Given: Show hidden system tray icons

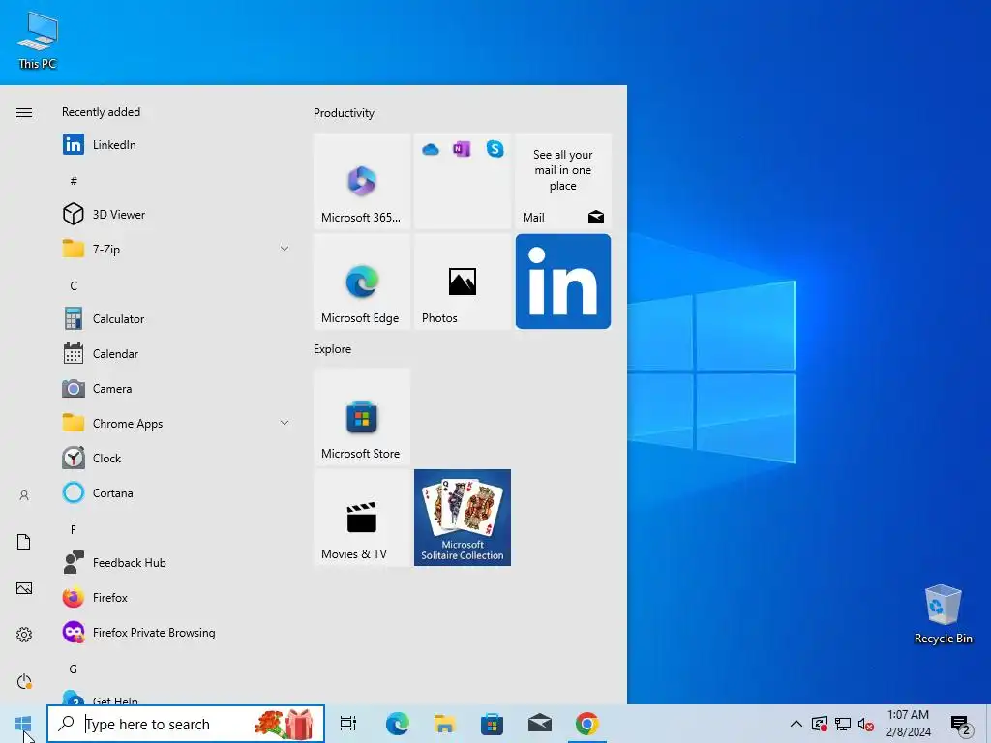Looking at the screenshot, I should point(796,724).
